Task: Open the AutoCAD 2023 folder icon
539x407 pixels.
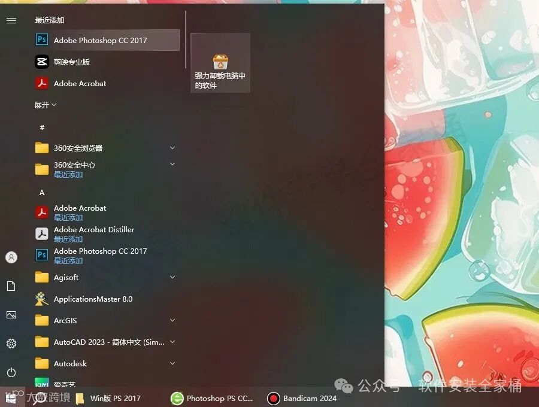Action: point(42,342)
